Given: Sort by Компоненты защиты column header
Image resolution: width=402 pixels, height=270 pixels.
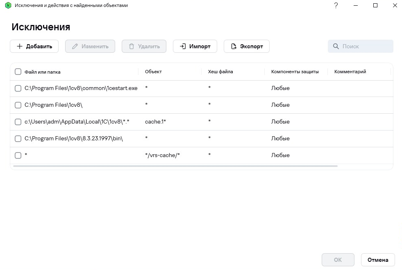Looking at the screenshot, I should click(x=295, y=72).
